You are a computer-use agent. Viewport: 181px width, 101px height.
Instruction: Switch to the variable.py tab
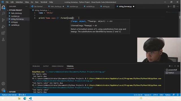pos(90,6)
